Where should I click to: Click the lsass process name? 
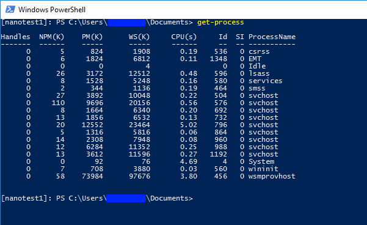coord(259,73)
